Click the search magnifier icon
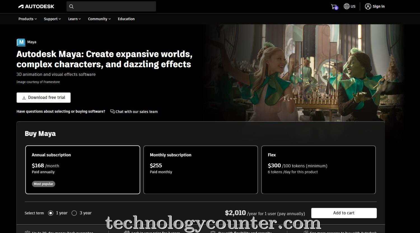Screen dimensions: 420x233 tap(71, 6)
